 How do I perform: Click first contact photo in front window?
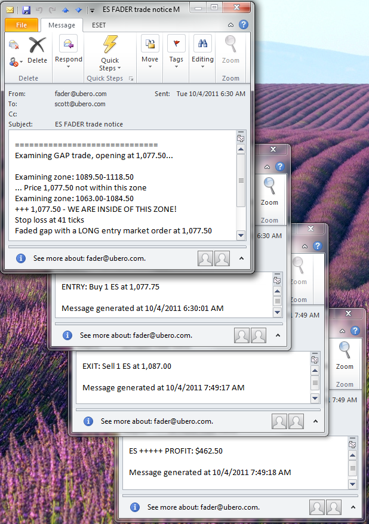click(x=205, y=258)
